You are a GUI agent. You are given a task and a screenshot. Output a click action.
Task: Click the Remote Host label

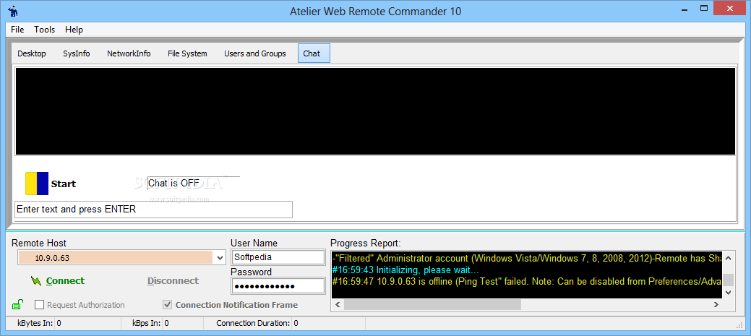39,243
